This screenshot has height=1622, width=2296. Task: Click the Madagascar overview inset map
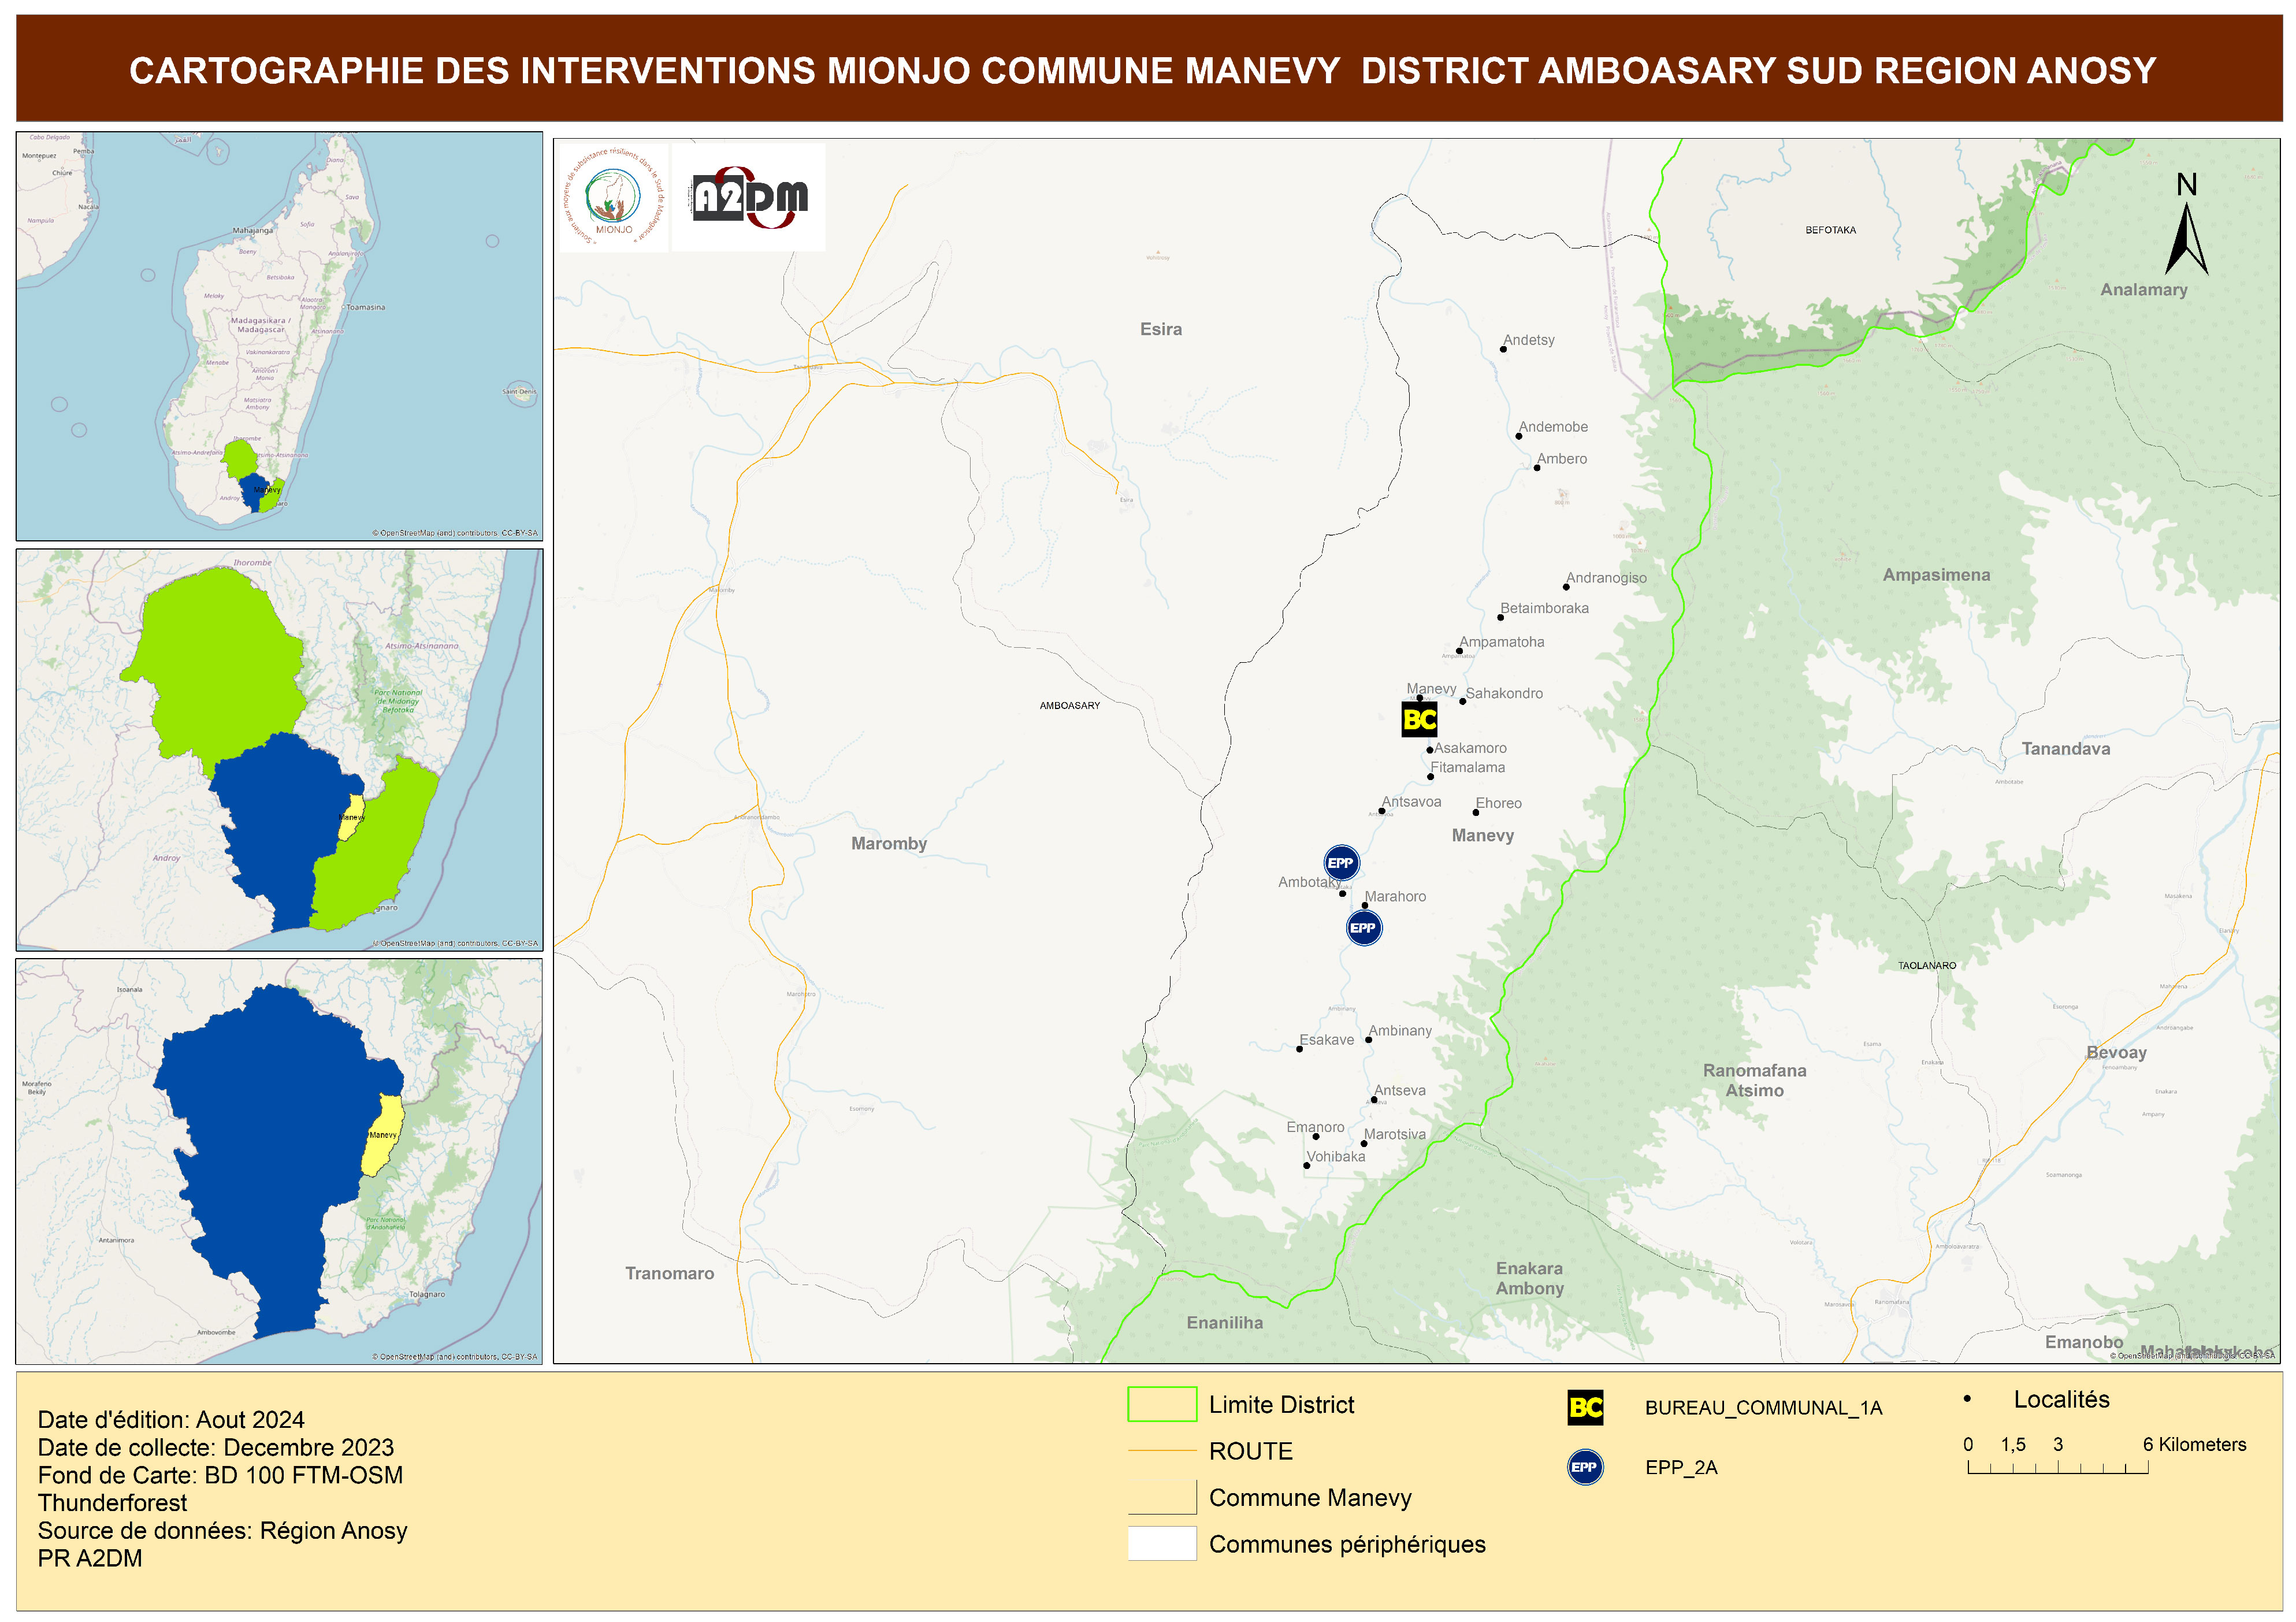279,336
